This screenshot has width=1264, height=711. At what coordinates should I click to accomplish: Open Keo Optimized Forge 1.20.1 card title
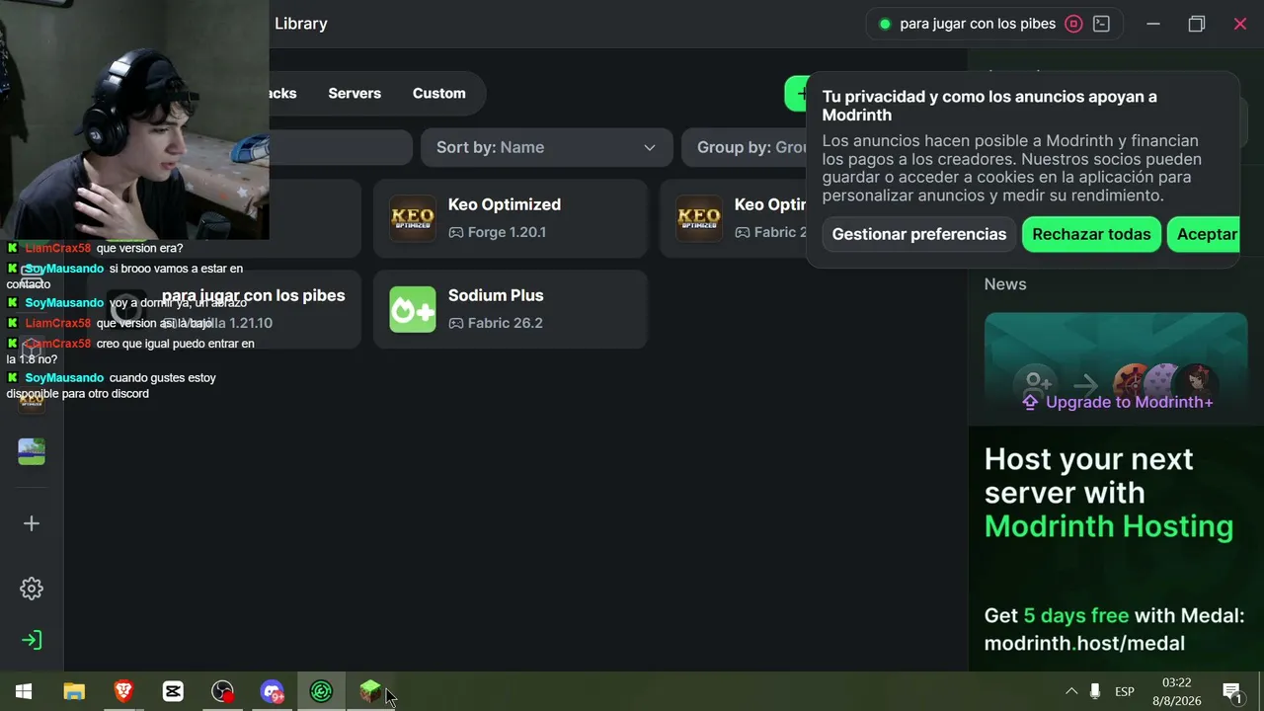pos(505,204)
